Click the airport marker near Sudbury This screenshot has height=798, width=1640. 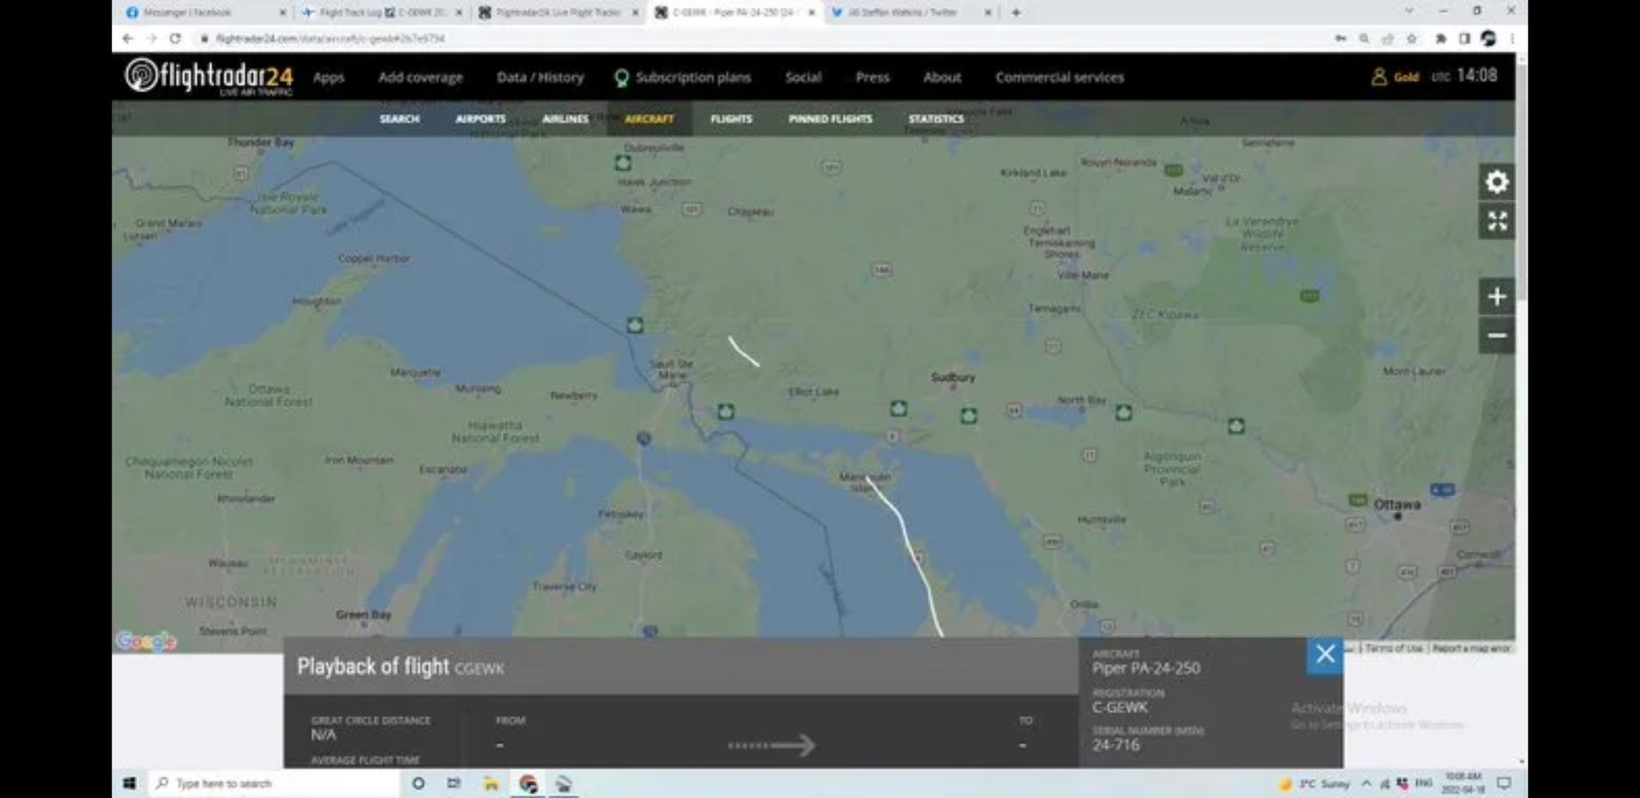968,416
